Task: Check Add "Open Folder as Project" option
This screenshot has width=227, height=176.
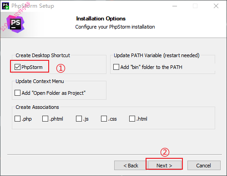Action: click(17, 93)
